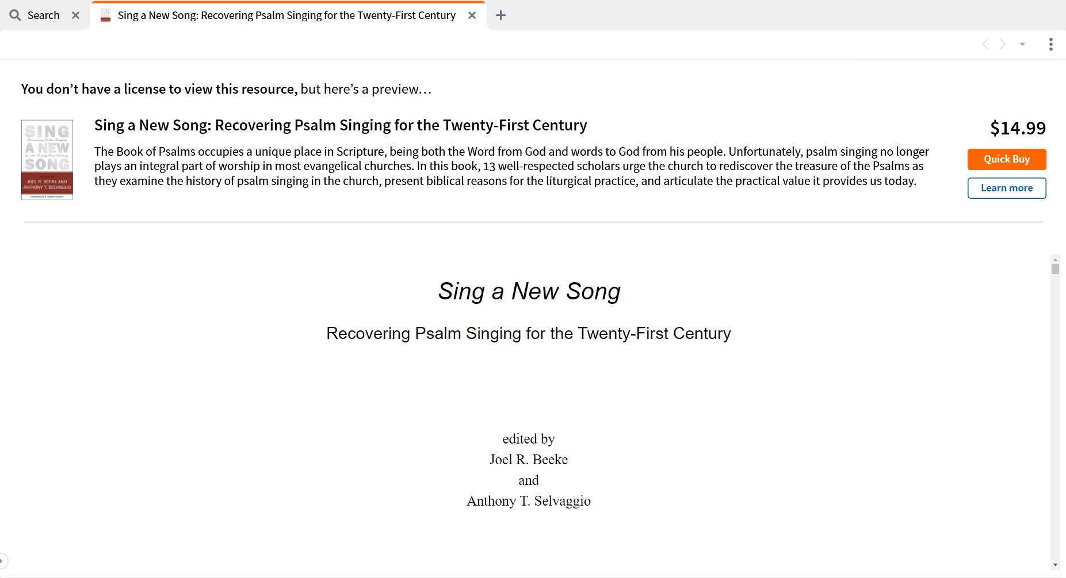Close the Sing a New Song tab
The image size is (1066, 578).
click(472, 16)
